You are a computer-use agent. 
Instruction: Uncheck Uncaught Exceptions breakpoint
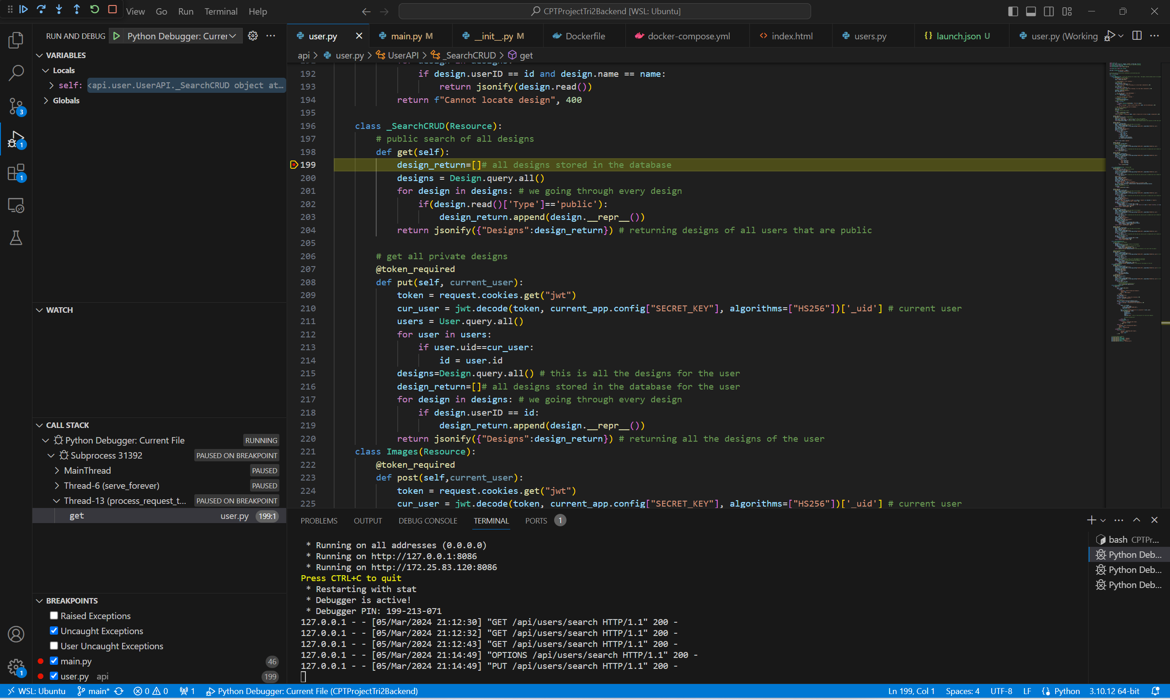click(x=54, y=631)
